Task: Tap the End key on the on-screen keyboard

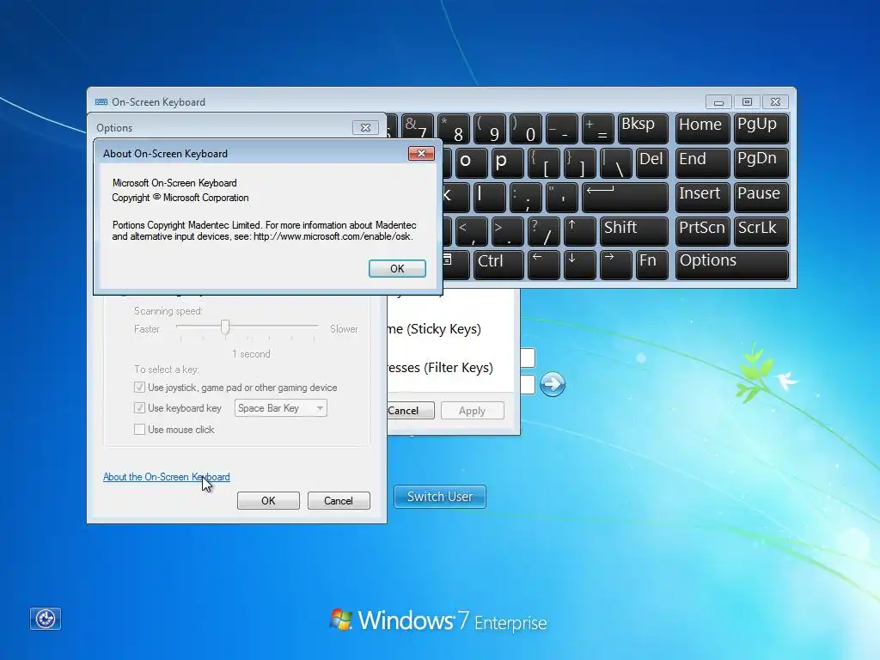Action: point(703,162)
